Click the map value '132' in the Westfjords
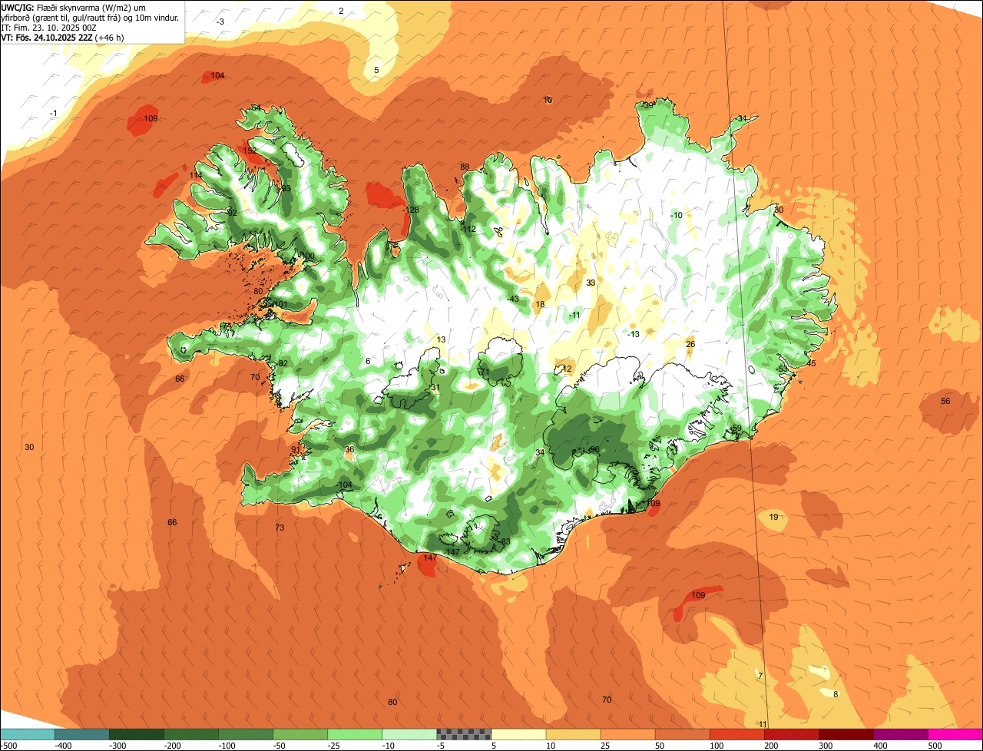The width and height of the screenshot is (983, 751). (x=250, y=151)
